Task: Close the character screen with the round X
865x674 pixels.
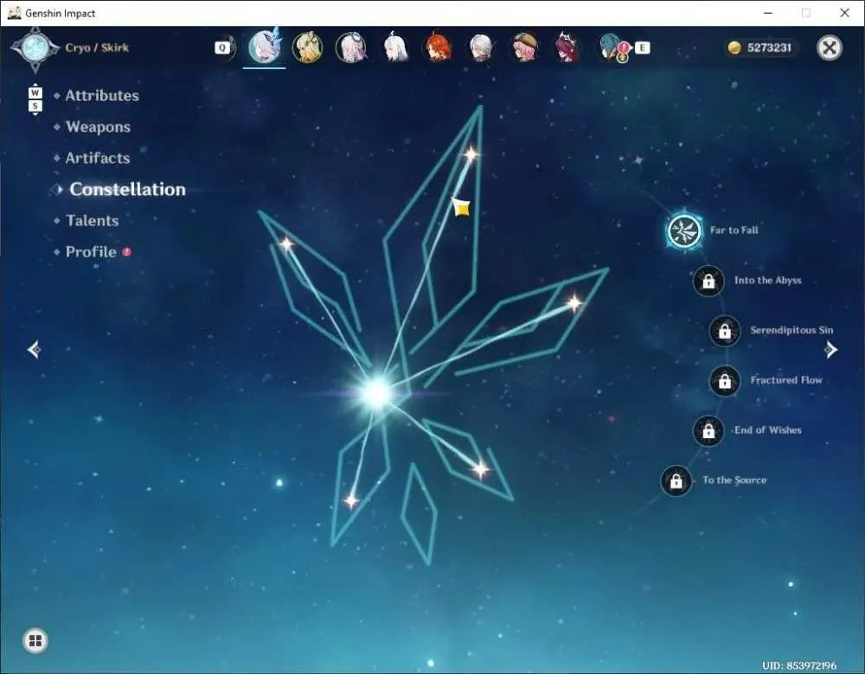Action: point(830,48)
